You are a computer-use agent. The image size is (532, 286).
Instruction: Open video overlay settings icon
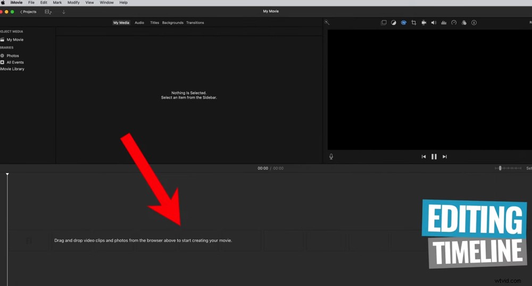tap(384, 23)
